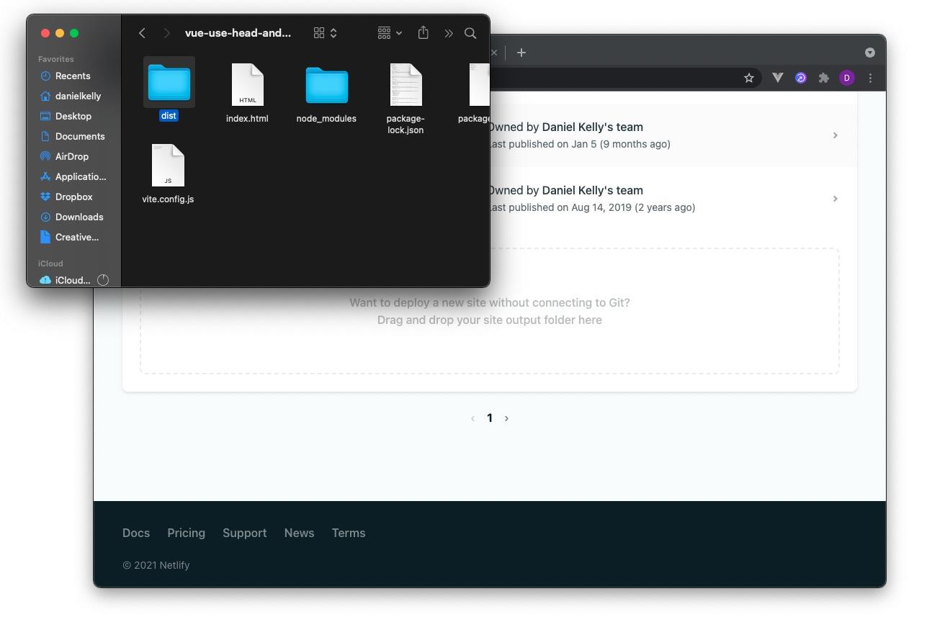Viewport: 932px width, 622px height.
Task: Open Chrome extensions puzzle icon
Action: tap(824, 78)
